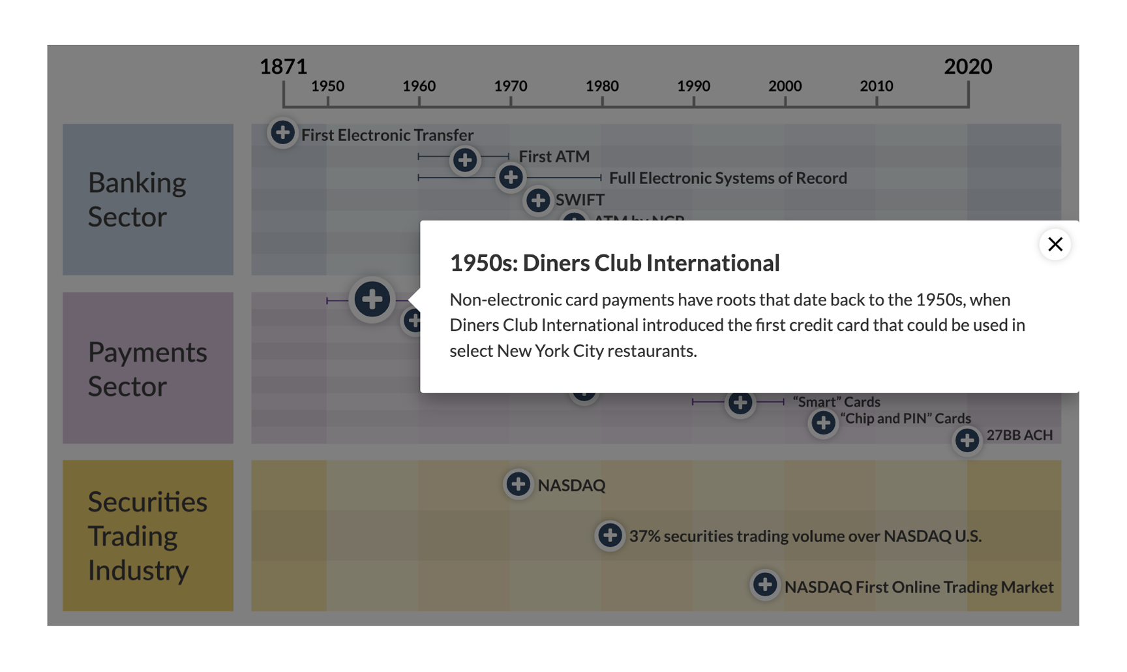
Task: Click the SWIFT label text
Action: (580, 200)
